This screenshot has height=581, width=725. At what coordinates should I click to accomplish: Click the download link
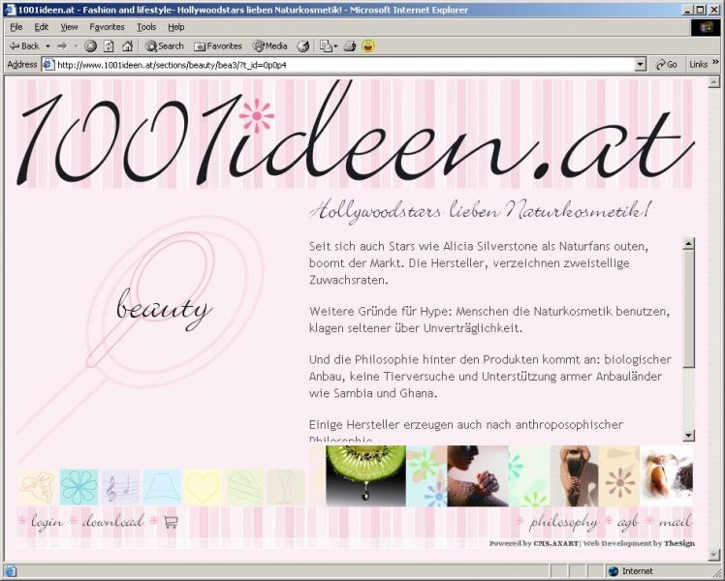coord(112,522)
